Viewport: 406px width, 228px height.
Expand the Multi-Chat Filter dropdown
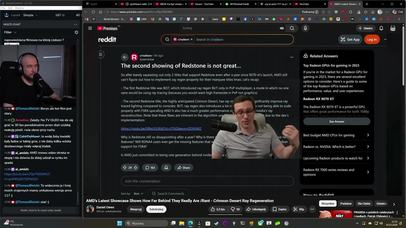[x=10, y=32]
